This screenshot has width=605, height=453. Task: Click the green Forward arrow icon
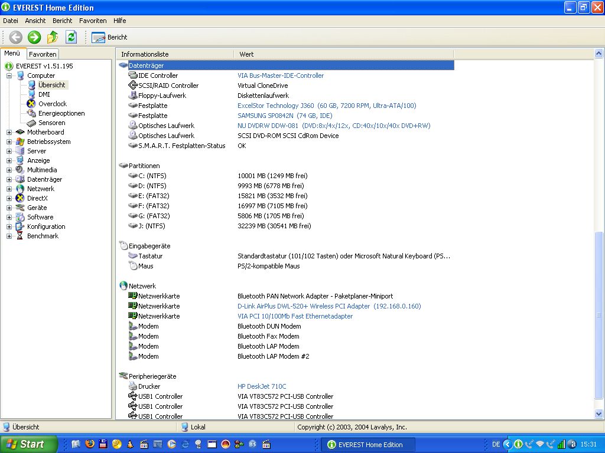[34, 37]
